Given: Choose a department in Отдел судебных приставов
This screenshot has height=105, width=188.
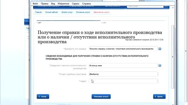Looking at the screenshot, I should [x=123, y=74].
